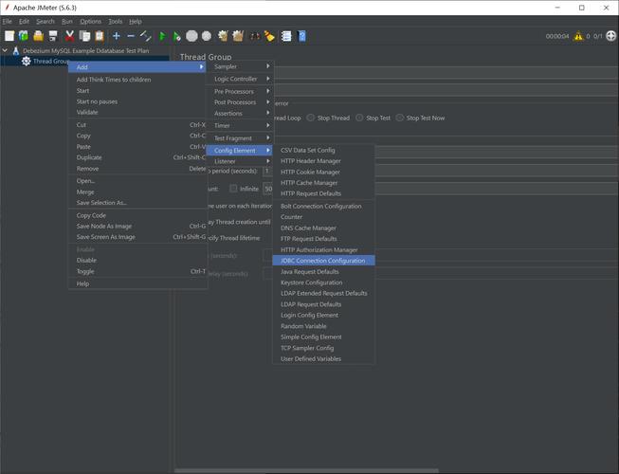Choose CSV Data Set Config

(x=323, y=150)
